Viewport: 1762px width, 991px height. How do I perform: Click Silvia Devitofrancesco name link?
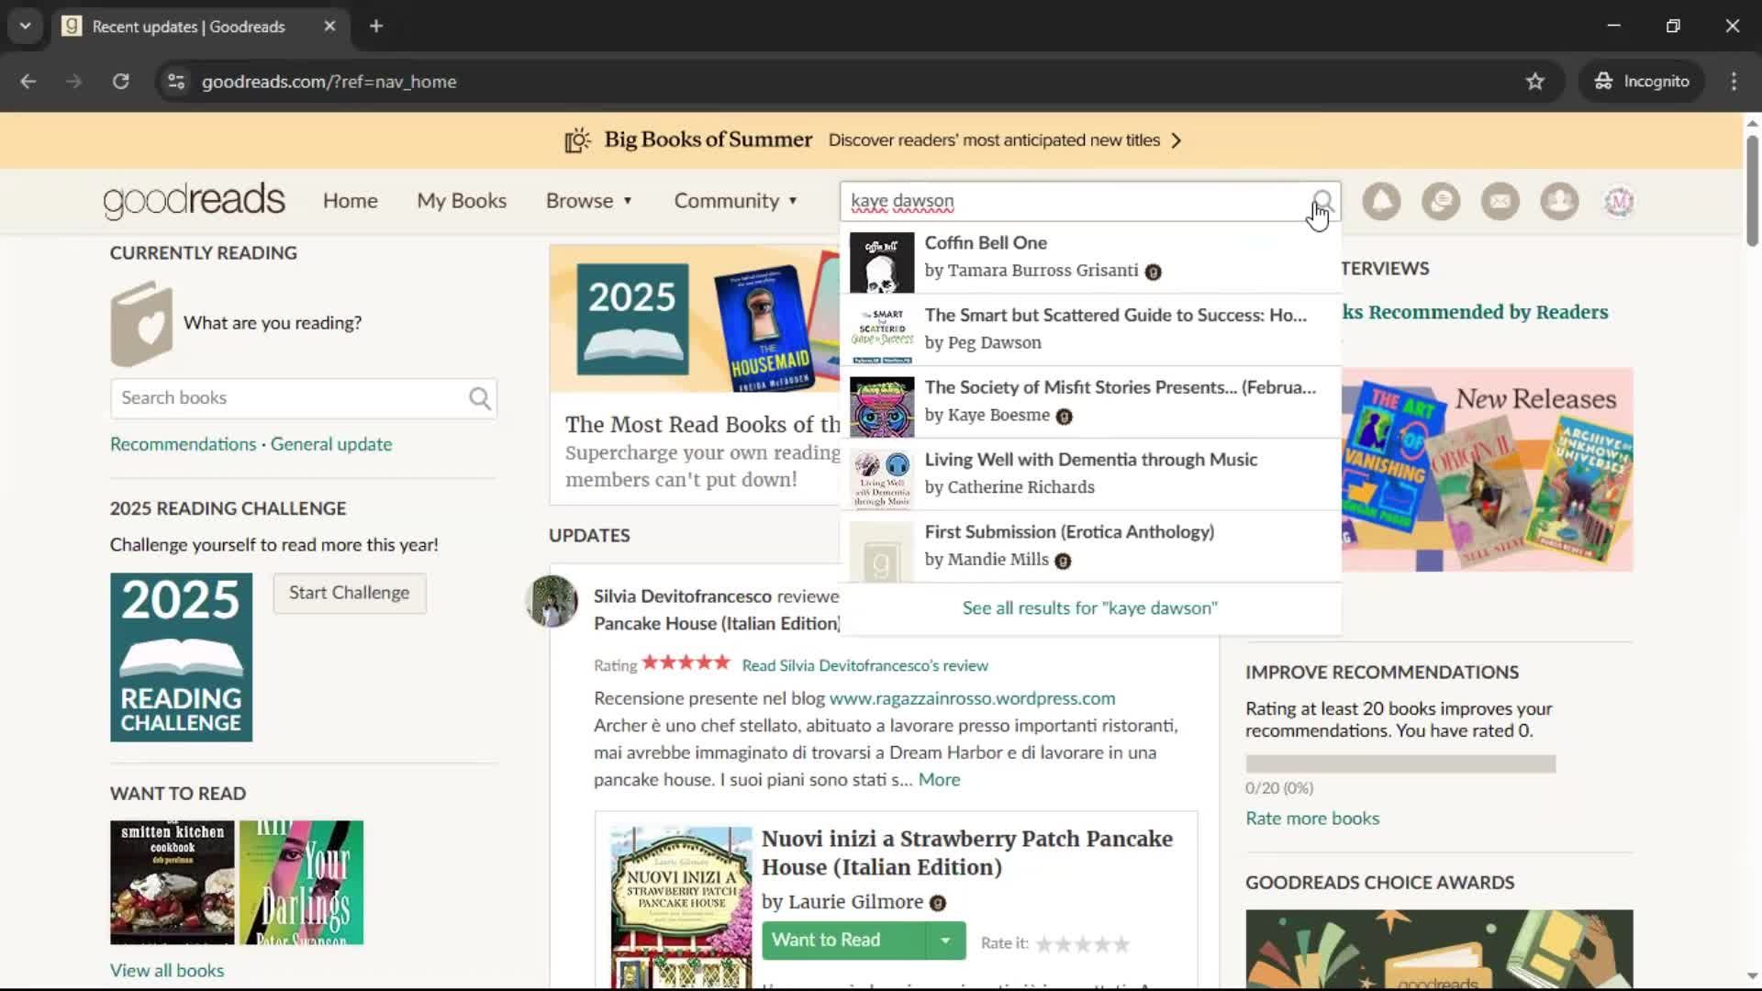[x=683, y=596]
